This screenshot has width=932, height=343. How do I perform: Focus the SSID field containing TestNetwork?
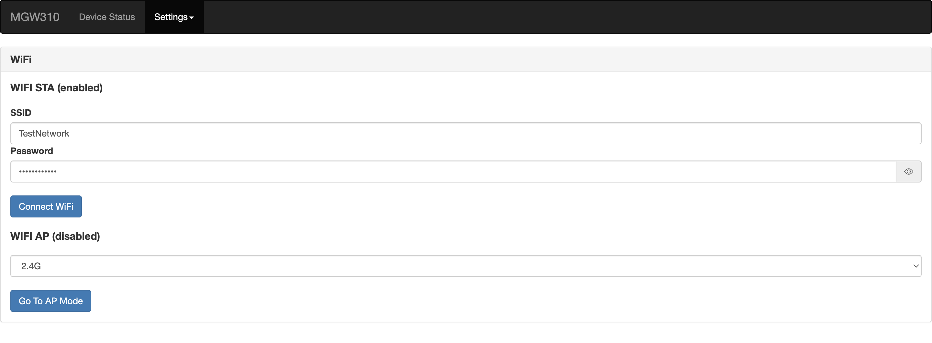coord(465,134)
